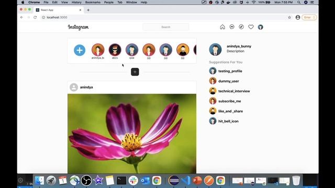Select the React App tab
This screenshot has height=188, width=335.
59,10
